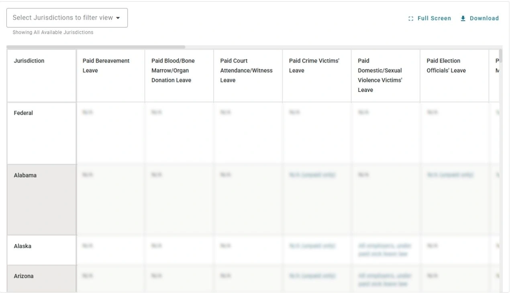Screen dimensions: 510x293
Task: Click the Full Screen expand icon
Action: [410, 18]
